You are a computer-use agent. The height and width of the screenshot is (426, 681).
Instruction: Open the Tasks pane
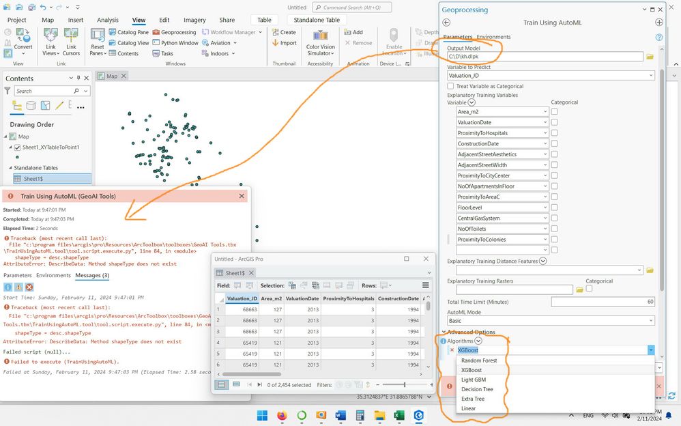163,53
